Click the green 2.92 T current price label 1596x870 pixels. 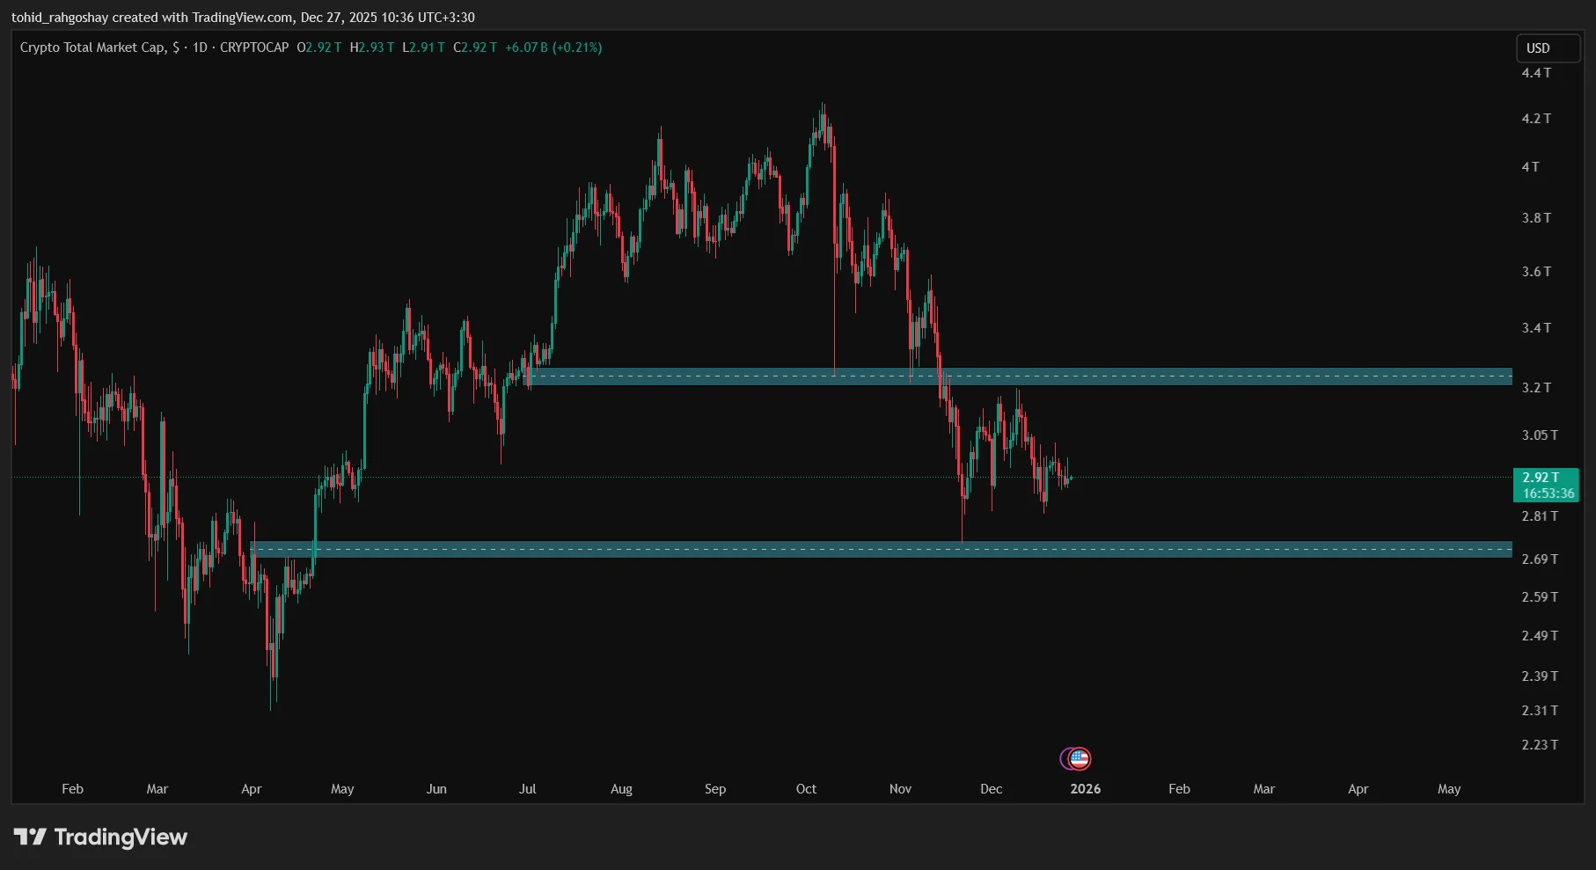(1545, 485)
